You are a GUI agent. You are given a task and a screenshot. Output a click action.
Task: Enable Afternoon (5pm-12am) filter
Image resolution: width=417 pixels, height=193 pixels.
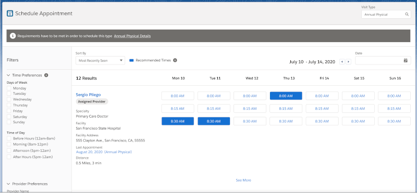coord(9,150)
